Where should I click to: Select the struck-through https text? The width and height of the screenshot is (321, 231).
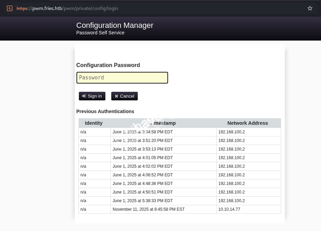point(22,8)
